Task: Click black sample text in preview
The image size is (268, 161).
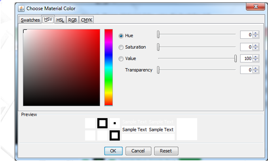Action: [148, 130]
